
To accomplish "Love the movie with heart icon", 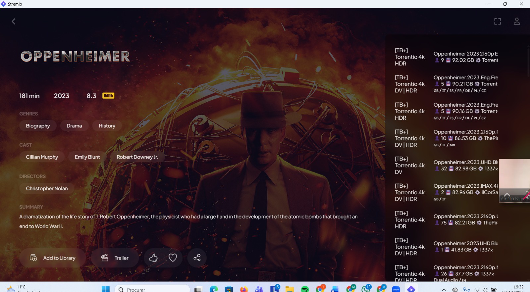I will 173,258.
